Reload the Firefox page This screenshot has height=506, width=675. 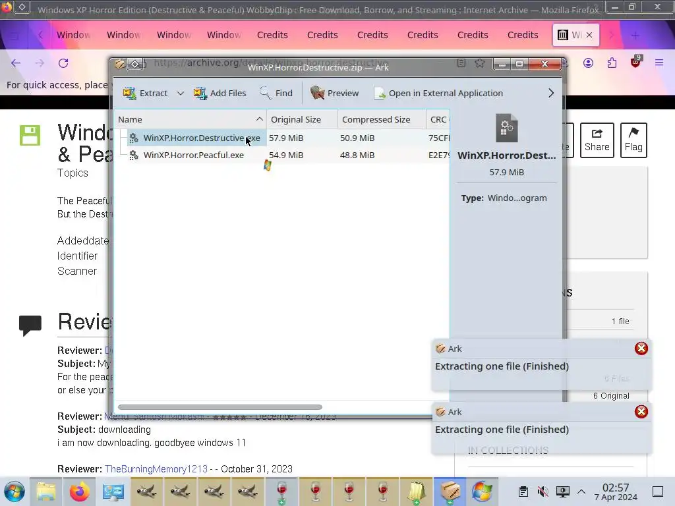coord(63,63)
